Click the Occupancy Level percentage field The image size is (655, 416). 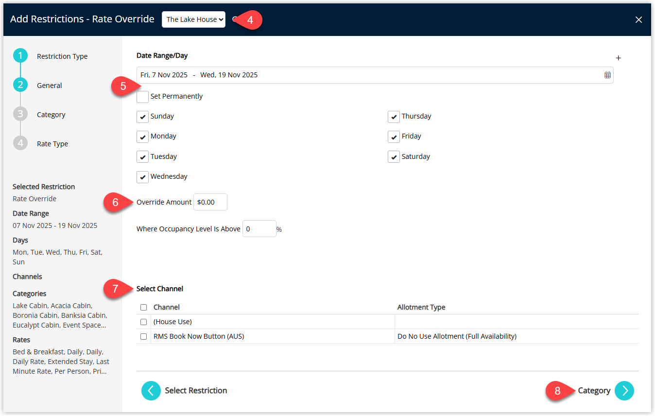[x=259, y=229]
